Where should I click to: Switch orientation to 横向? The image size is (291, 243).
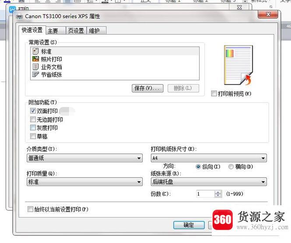click(231, 167)
